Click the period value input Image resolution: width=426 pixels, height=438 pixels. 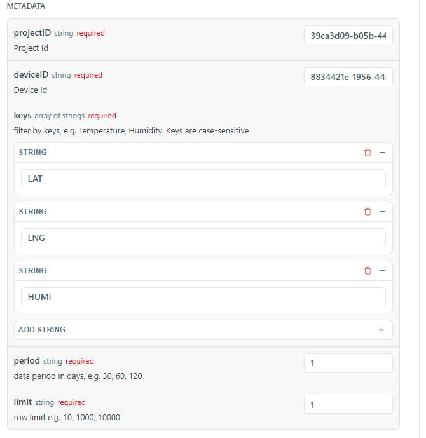[x=348, y=364]
